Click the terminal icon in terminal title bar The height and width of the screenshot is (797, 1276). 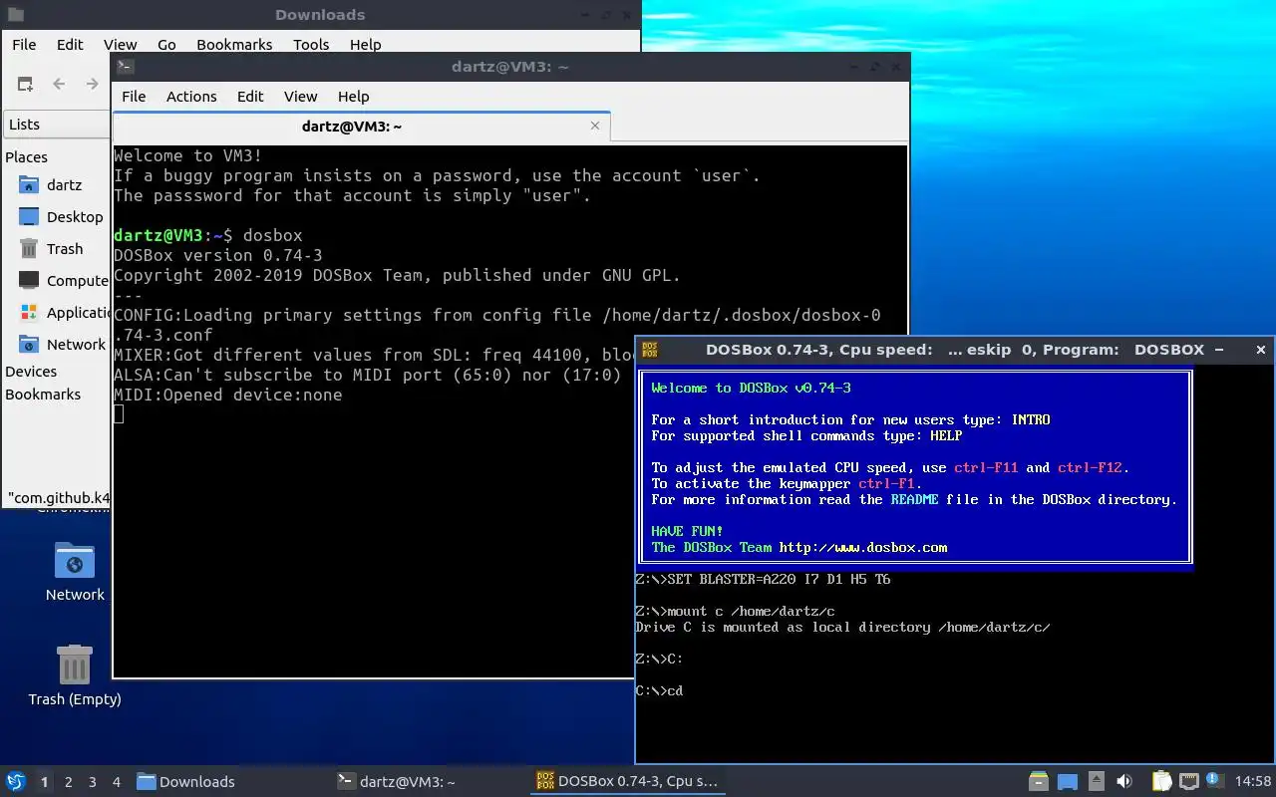coord(126,67)
